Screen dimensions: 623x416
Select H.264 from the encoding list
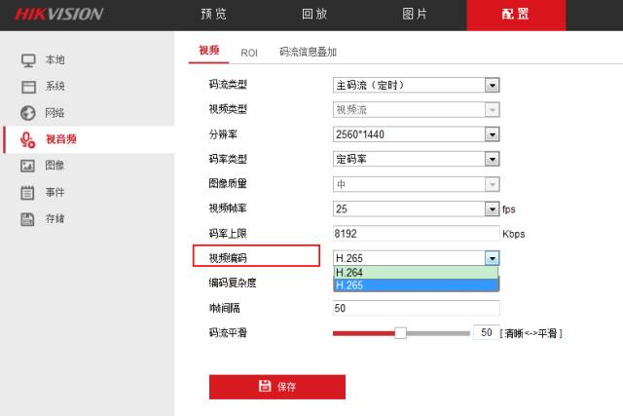[x=416, y=273]
